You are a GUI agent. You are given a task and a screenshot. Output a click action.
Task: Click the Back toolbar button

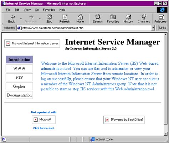[x=11, y=19]
